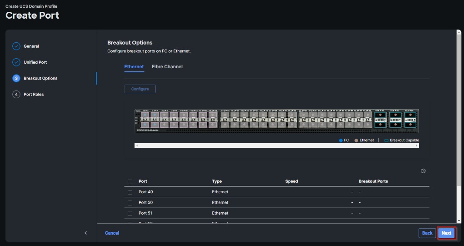Click the Unified Port step checkmark icon

click(16, 62)
